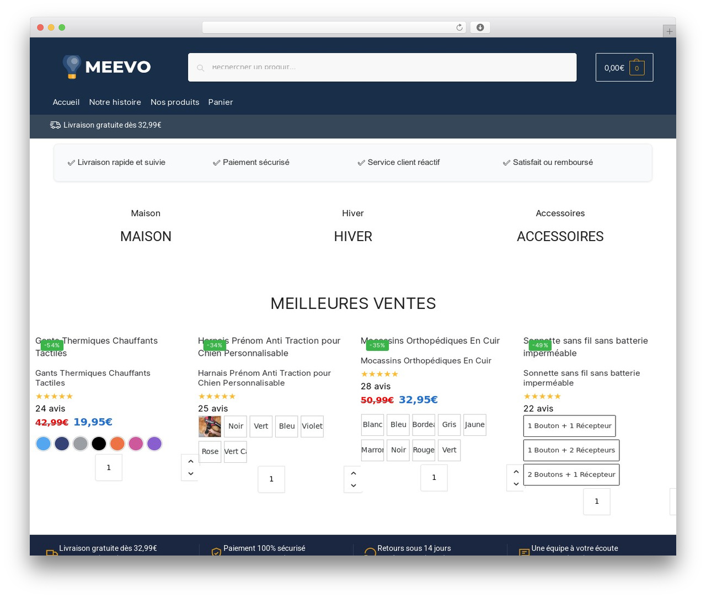Viewport: 706px width, 598px height.
Task: Click the -35% discount badge
Action: (x=377, y=345)
